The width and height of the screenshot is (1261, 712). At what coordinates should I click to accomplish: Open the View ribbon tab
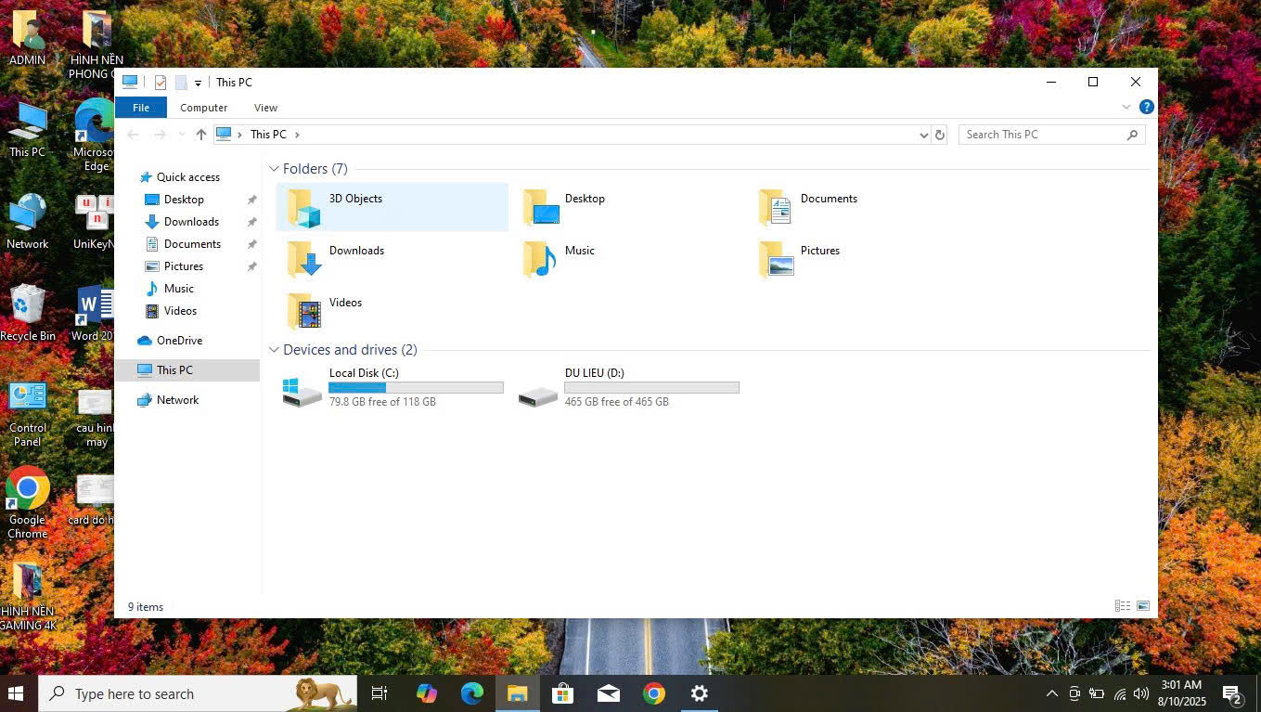click(265, 108)
